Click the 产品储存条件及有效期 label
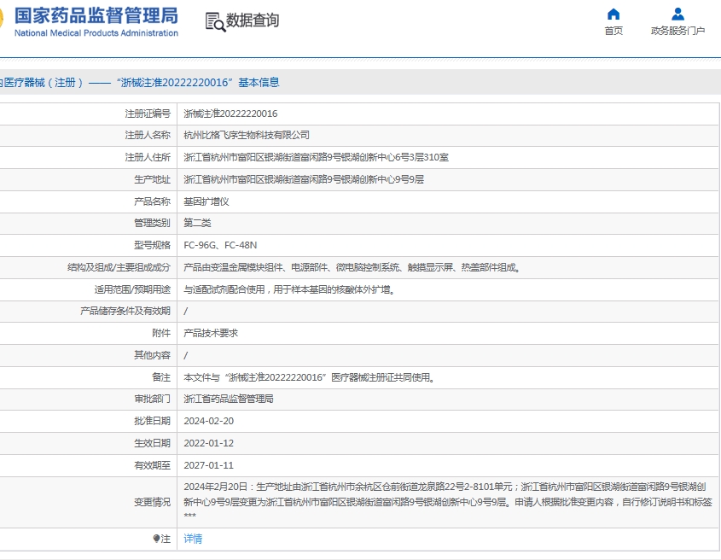 [x=125, y=311]
